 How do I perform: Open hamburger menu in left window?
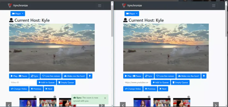(100, 6)
